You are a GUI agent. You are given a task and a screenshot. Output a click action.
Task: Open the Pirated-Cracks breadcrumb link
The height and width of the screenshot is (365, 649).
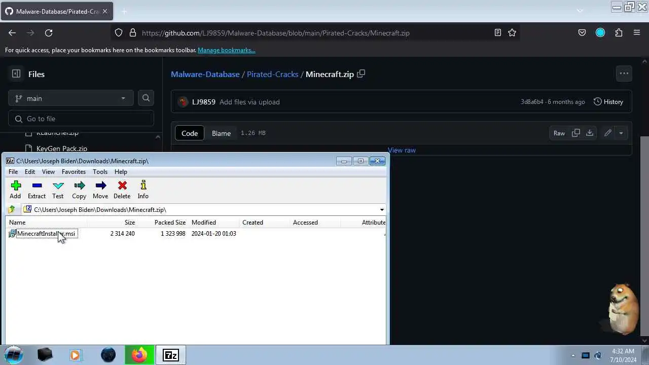coord(273,74)
